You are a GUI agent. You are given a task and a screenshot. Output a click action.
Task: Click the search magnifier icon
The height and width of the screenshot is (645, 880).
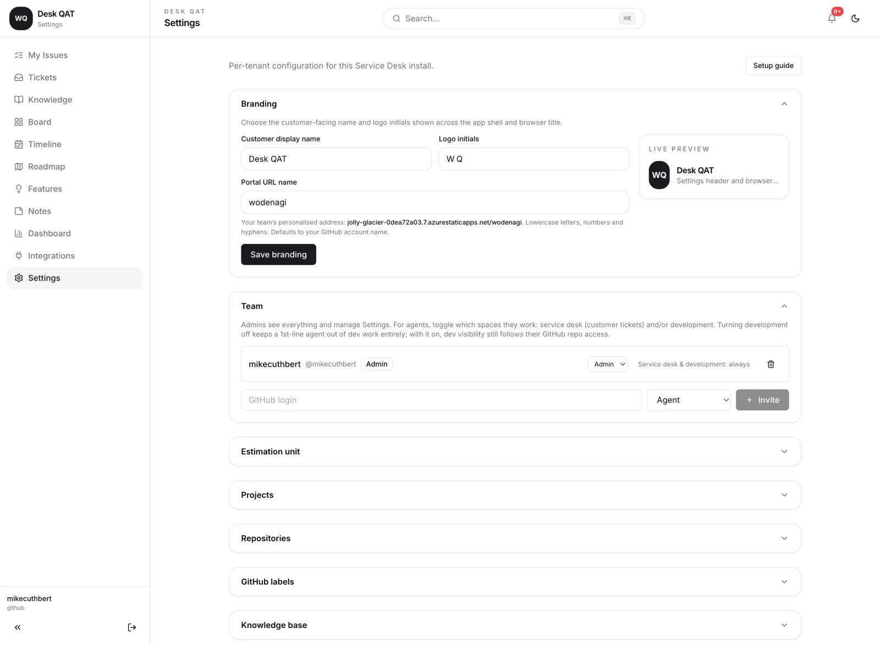[x=396, y=18]
